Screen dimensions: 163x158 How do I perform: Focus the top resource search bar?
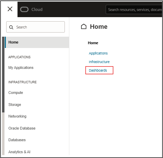[x=134, y=10]
